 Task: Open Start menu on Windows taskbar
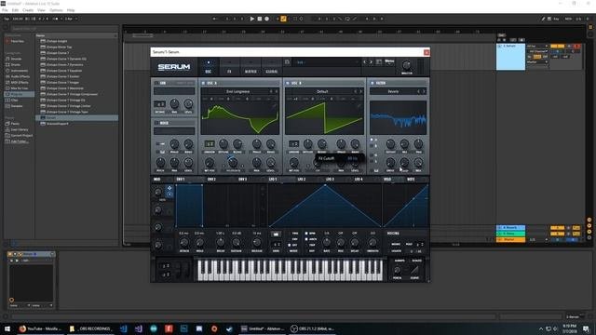click(x=7, y=328)
